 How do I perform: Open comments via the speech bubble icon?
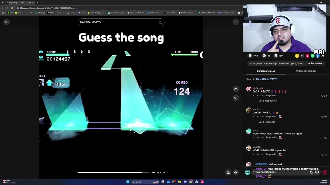point(264,56)
